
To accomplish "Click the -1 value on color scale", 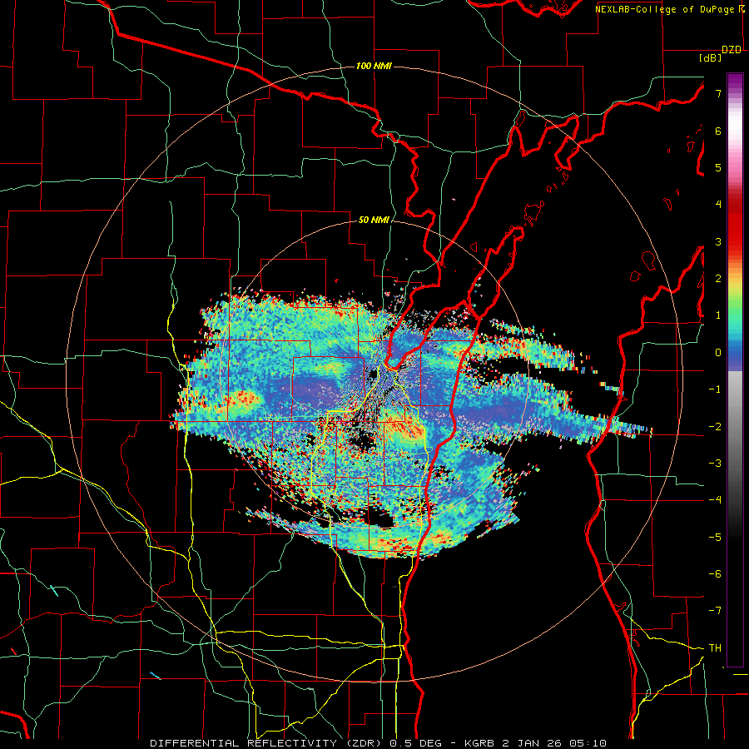I will point(715,389).
